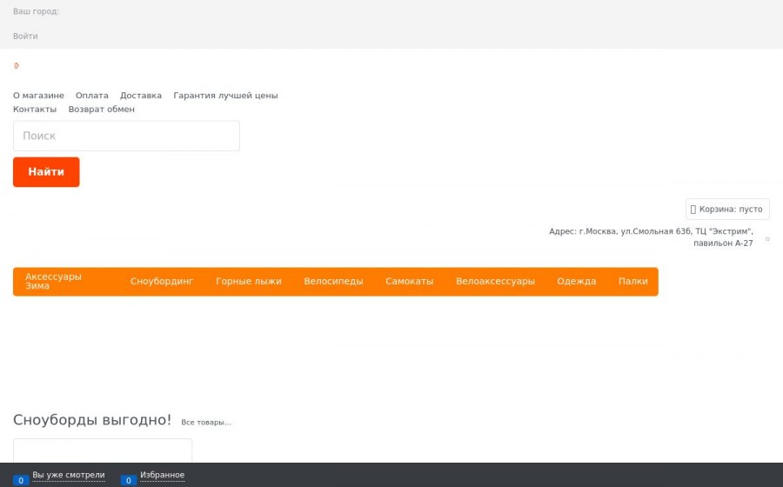The image size is (783, 487).
Task: Focus the Поиск search field
Action: click(x=126, y=136)
